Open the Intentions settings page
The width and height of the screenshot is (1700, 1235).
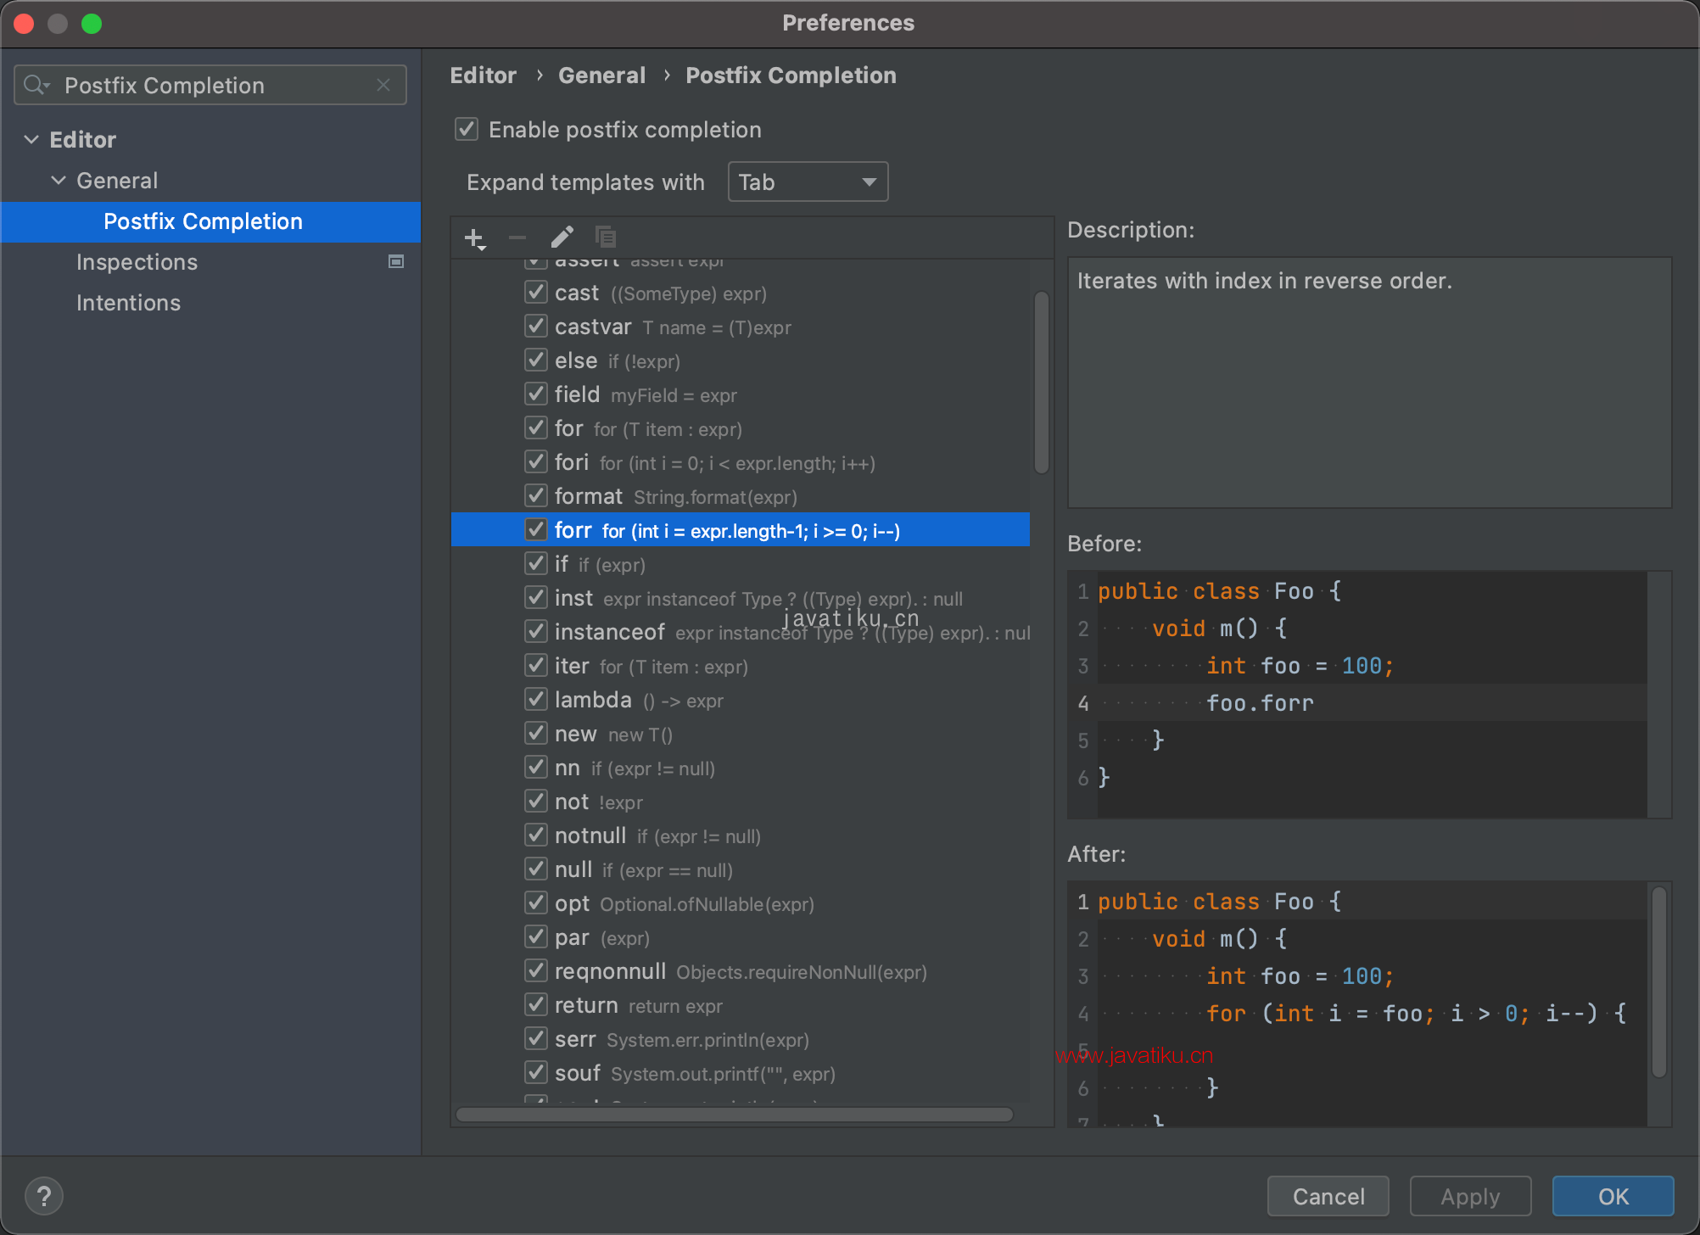pos(128,303)
